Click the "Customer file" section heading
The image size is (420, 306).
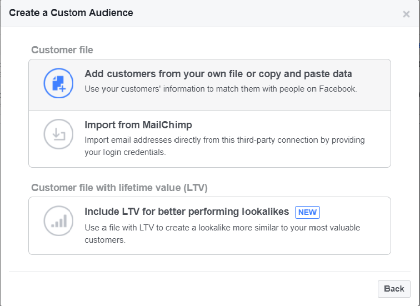pos(62,50)
